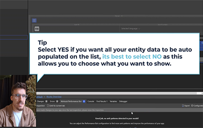Click the app logo image on the page
The image size is (203, 128).
point(37,29)
